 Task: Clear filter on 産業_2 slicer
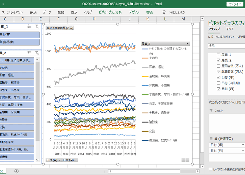point(37,53)
